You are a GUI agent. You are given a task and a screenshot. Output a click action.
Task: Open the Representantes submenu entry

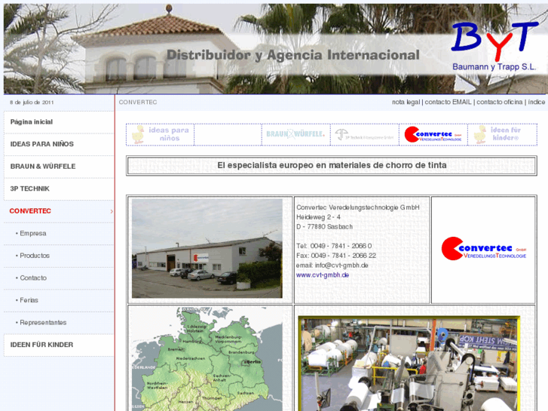tap(41, 323)
